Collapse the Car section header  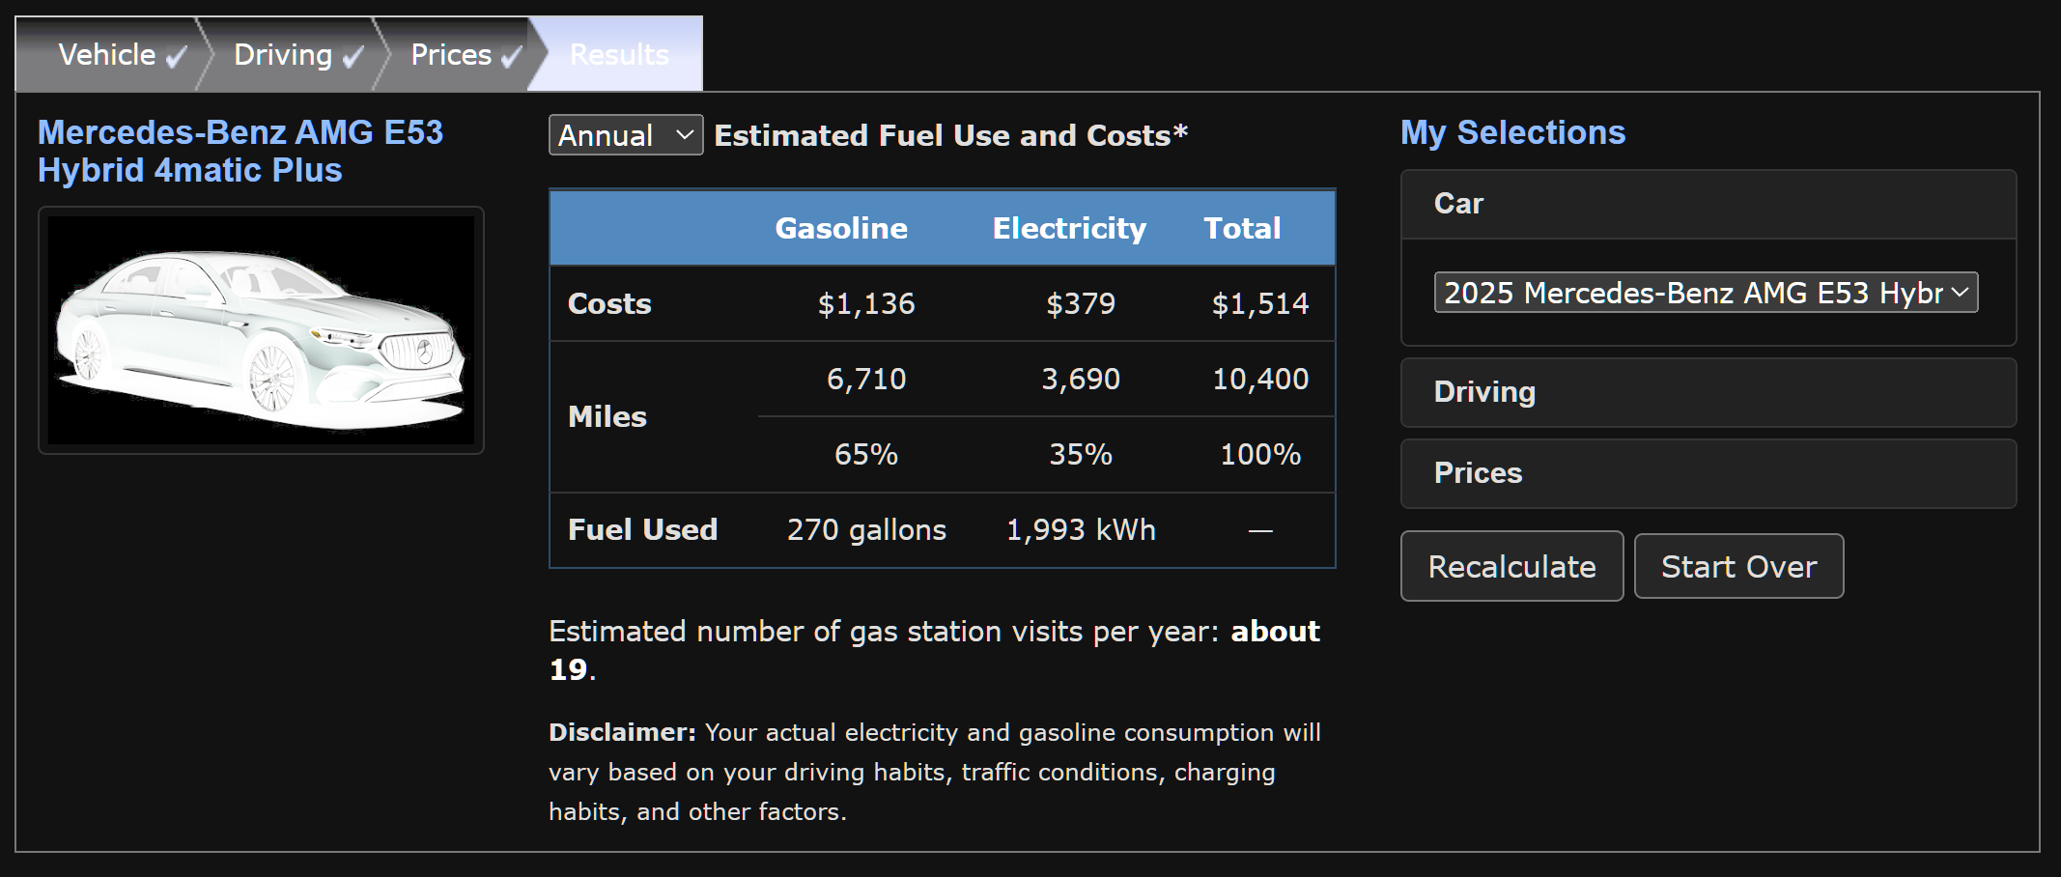(1708, 204)
